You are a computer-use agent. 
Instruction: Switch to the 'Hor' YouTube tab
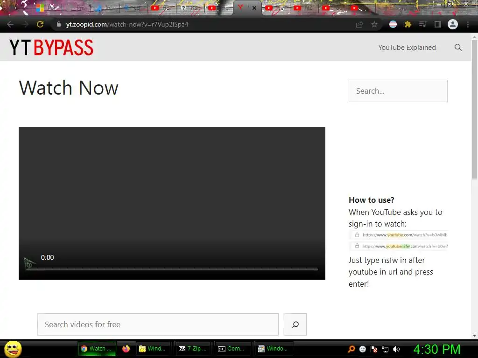coord(162,8)
